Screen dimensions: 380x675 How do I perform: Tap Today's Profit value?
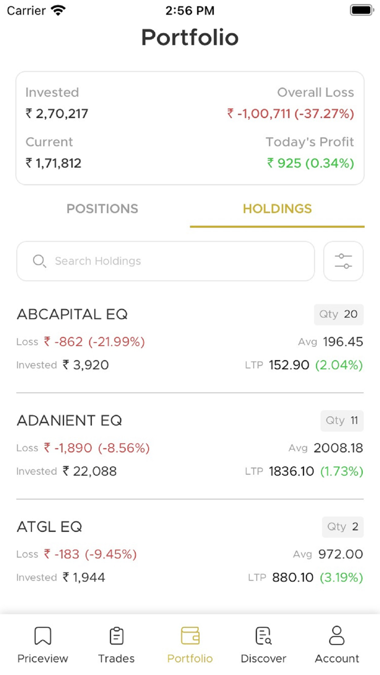[312, 163]
